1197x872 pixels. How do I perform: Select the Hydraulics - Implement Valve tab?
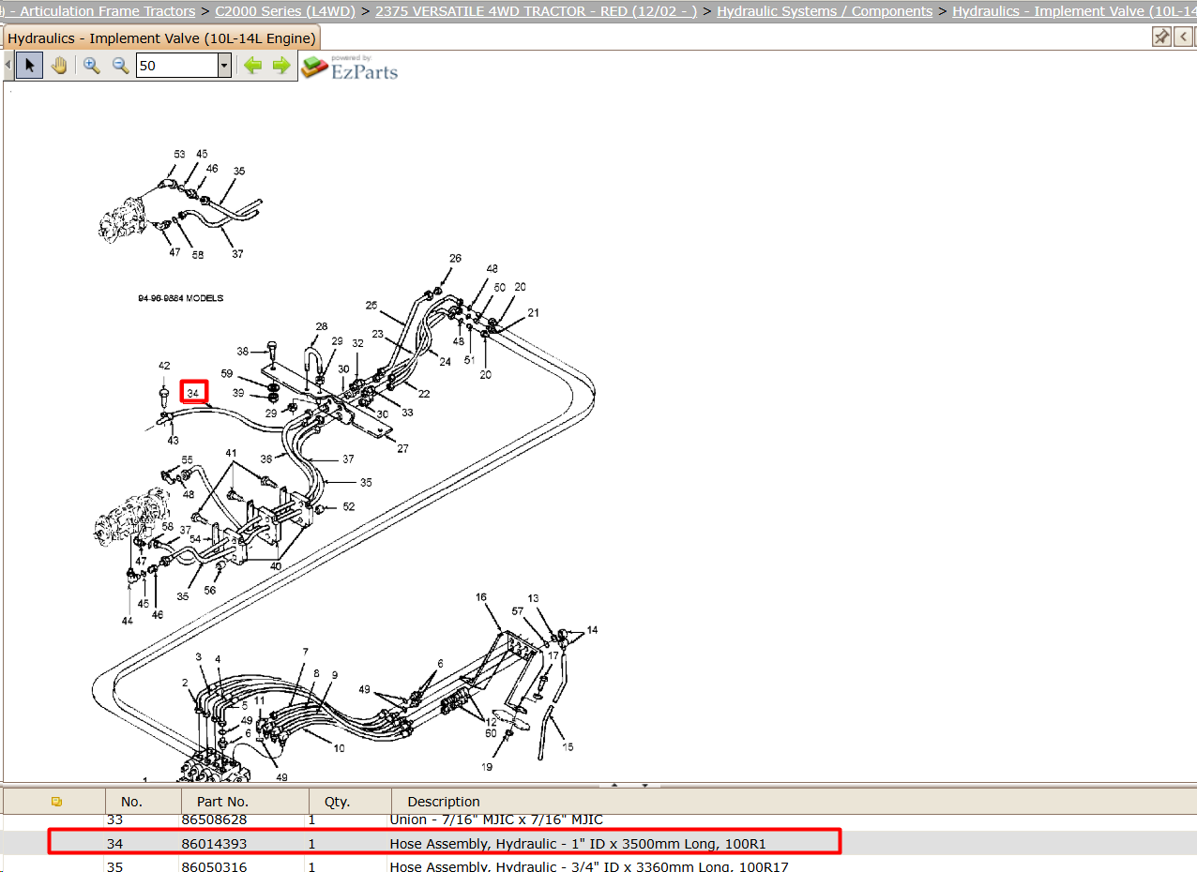click(x=160, y=38)
